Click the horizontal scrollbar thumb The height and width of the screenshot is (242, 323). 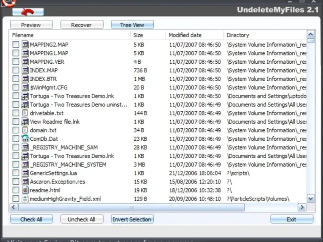[132, 207]
